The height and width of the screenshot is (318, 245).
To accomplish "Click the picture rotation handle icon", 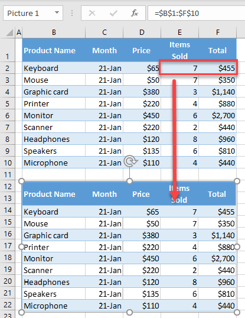I will pos(130,161).
